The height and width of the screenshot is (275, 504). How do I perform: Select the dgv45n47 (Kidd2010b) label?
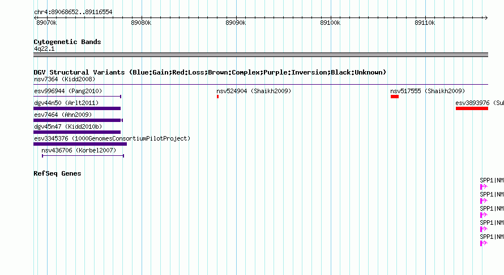click(x=68, y=126)
